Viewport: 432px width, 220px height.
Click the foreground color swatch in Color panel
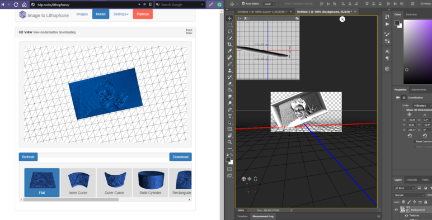pyautogui.click(x=397, y=23)
